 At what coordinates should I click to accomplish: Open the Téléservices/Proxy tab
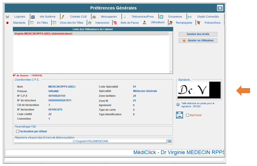pyautogui.click(x=143, y=17)
